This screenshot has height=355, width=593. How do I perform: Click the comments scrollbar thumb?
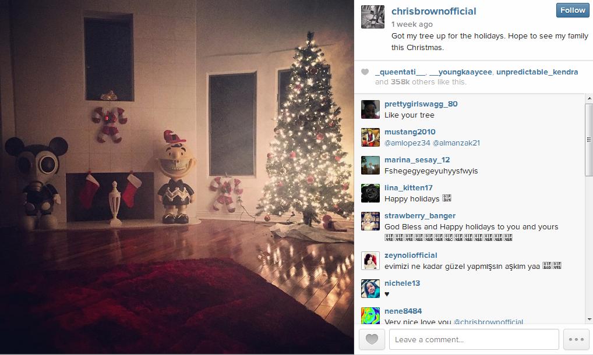[x=589, y=139]
